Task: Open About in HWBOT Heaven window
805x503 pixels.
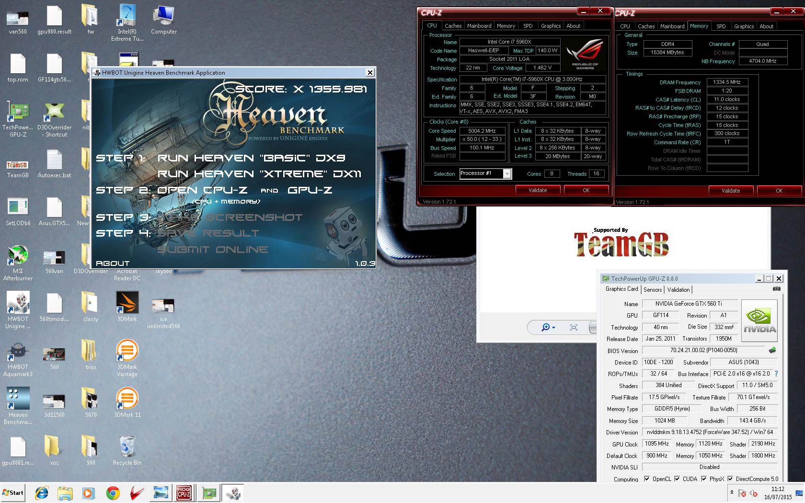Action: (113, 263)
